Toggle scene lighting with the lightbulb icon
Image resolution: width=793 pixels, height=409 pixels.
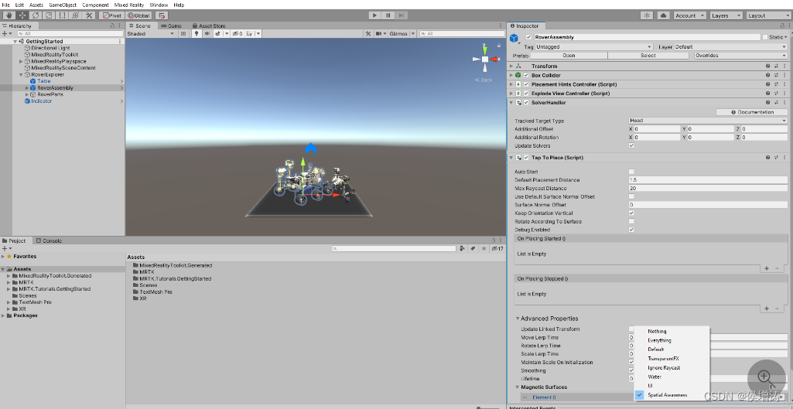pos(197,33)
